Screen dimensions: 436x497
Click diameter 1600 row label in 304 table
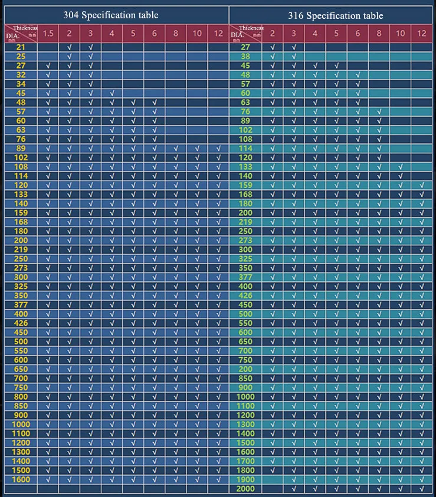(x=21, y=479)
